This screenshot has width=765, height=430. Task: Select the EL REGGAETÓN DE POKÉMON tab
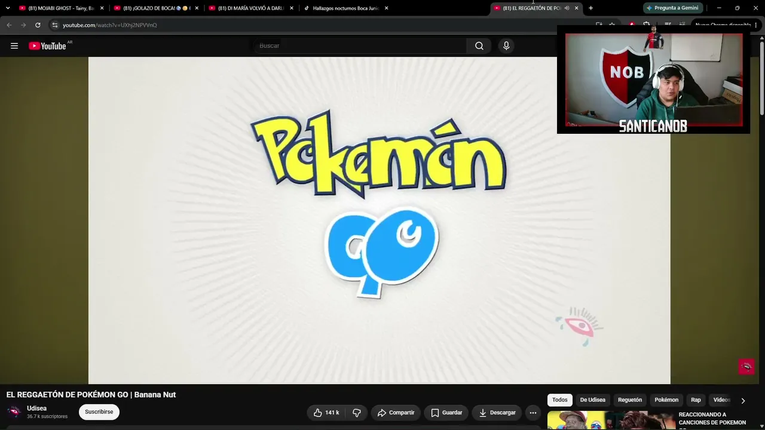531,8
